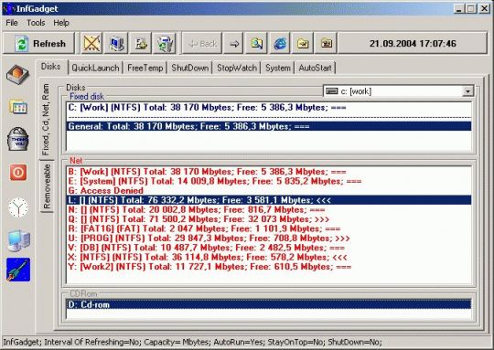494x350 pixels.
Task: Select the quick launch folder sidebar icon
Action: pos(18,107)
